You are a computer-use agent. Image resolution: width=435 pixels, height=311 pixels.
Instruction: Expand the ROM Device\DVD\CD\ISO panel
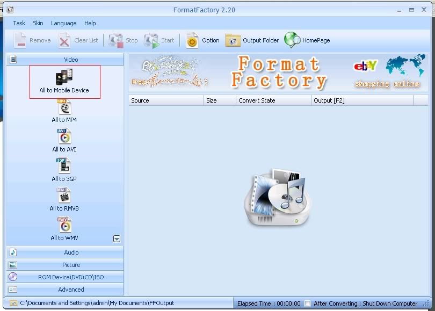click(x=65, y=277)
